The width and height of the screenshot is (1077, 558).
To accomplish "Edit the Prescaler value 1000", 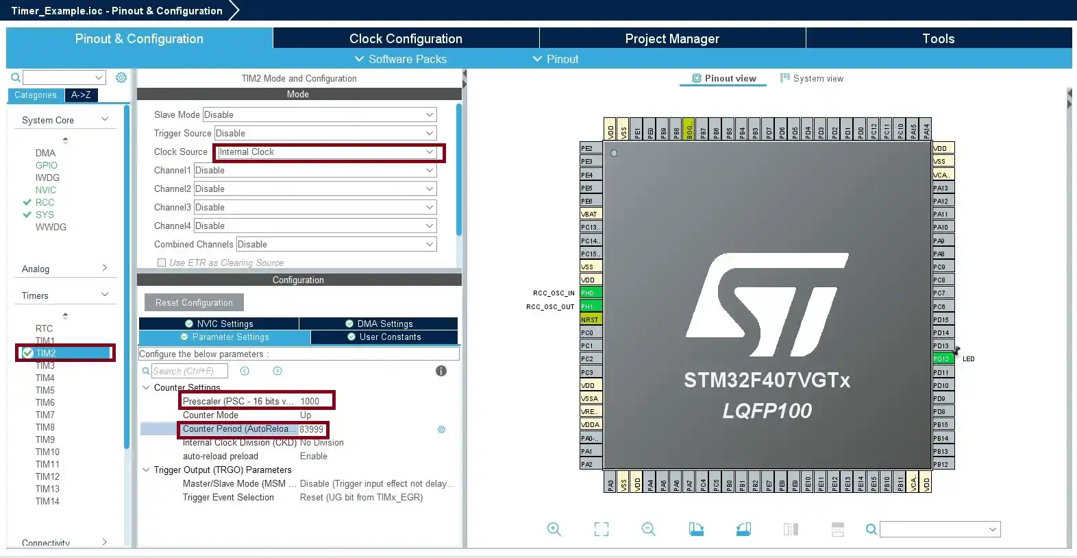I will click(310, 401).
